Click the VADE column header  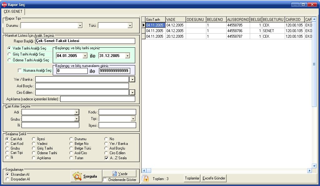[x=176, y=20]
